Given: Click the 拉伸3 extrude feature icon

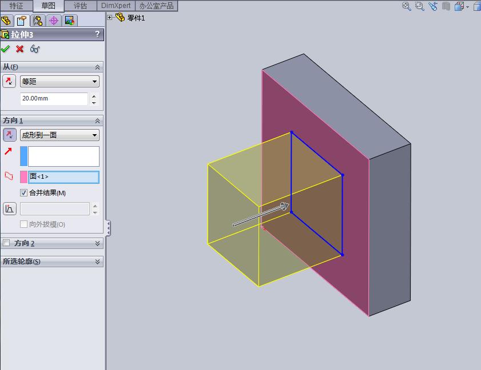Looking at the screenshot, I should click(x=5, y=34).
